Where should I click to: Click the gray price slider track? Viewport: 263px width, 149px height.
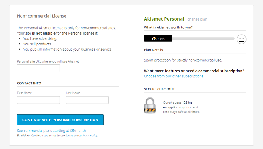pyautogui.click(x=203, y=38)
